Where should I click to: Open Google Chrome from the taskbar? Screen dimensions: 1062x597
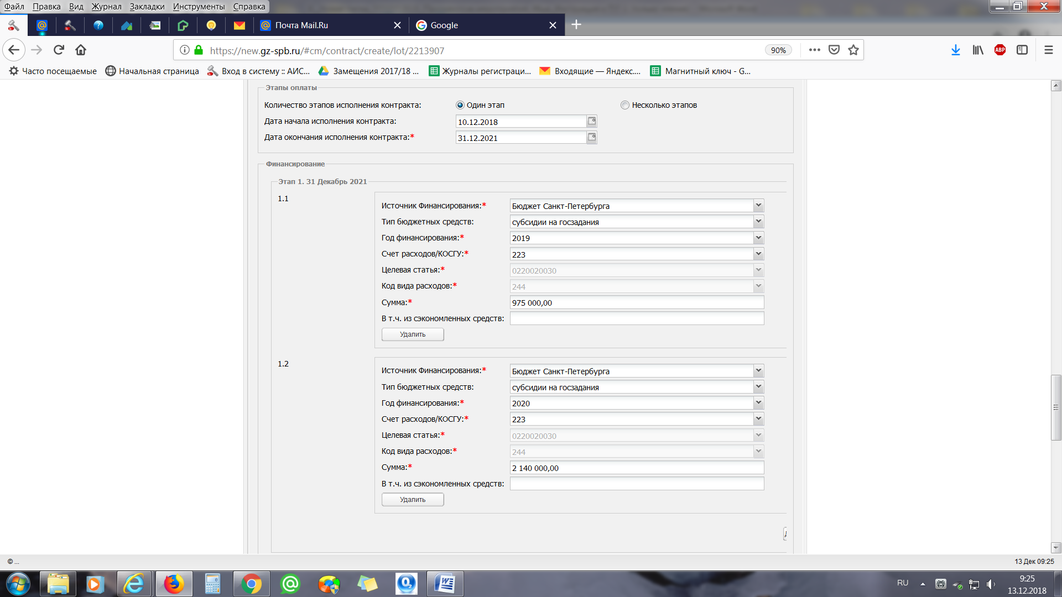click(x=251, y=584)
